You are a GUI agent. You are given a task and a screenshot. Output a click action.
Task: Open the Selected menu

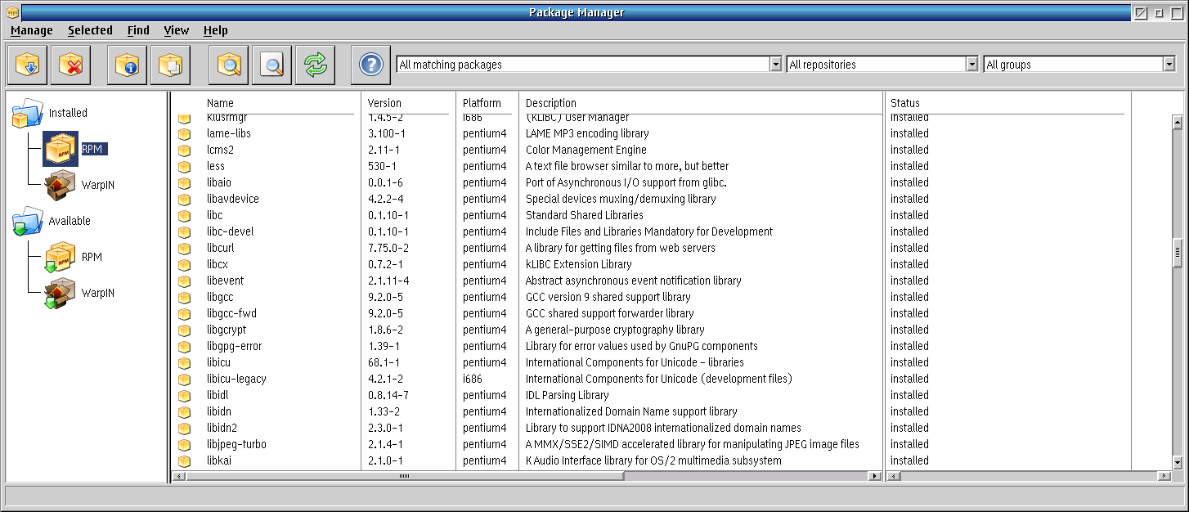90,30
